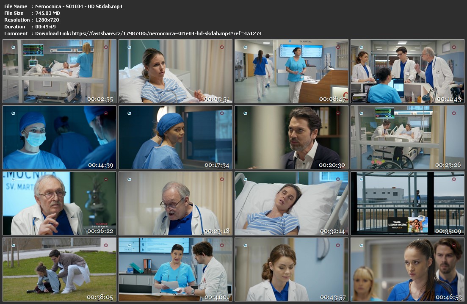
Task: Select the outdoor grass scene at 00:38:05
Action: (x=59, y=269)
